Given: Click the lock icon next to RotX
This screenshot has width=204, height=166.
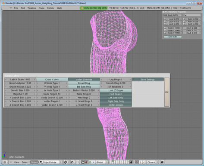Looking at the screenshot, I should click(x=184, y=19).
